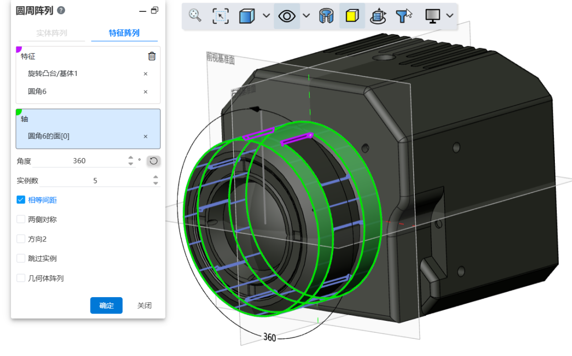Viewport: 572px width, 356px height.
Task: Decrease angle with down stepper arrow
Action: pos(131,164)
